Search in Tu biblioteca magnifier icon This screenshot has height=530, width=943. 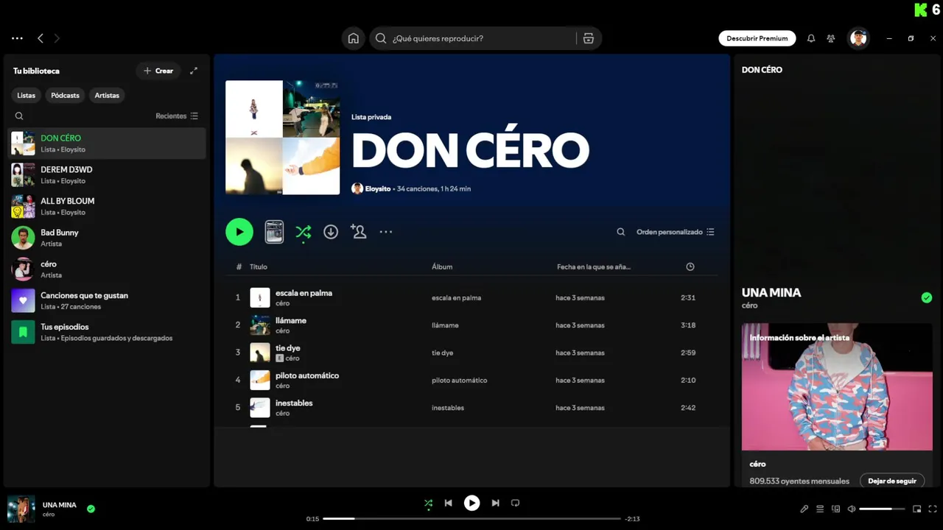tap(19, 116)
